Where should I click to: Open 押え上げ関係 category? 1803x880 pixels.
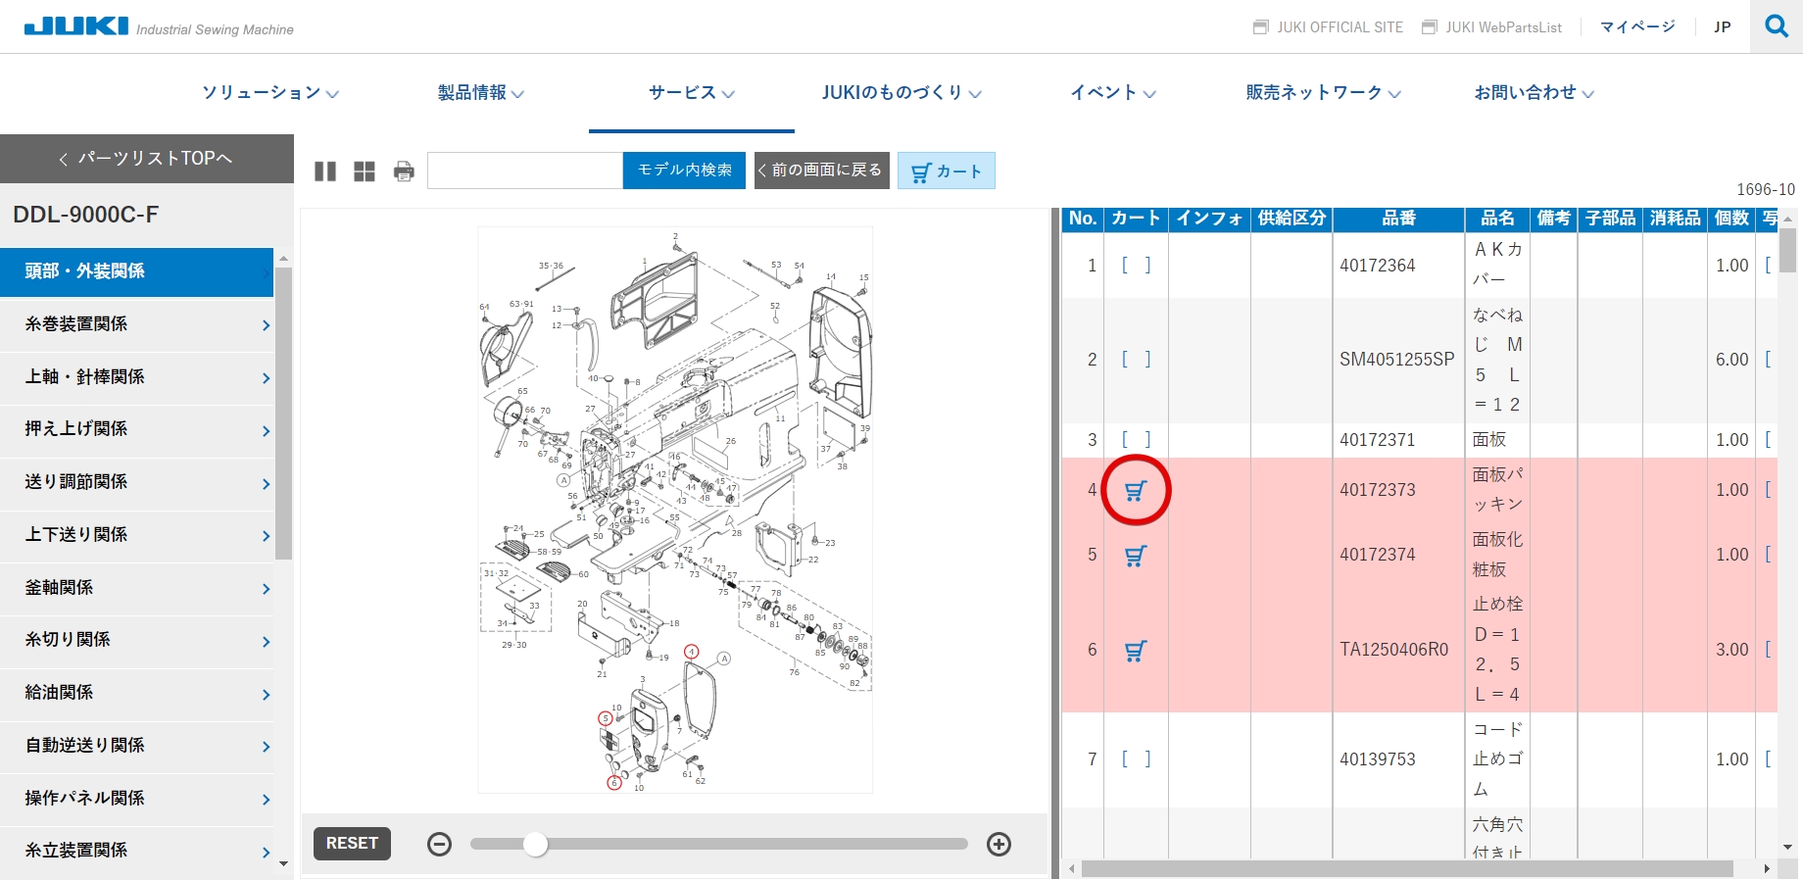coord(137,429)
